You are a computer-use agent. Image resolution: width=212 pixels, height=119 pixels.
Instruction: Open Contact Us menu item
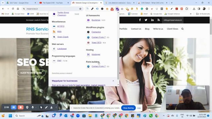point(136,29)
